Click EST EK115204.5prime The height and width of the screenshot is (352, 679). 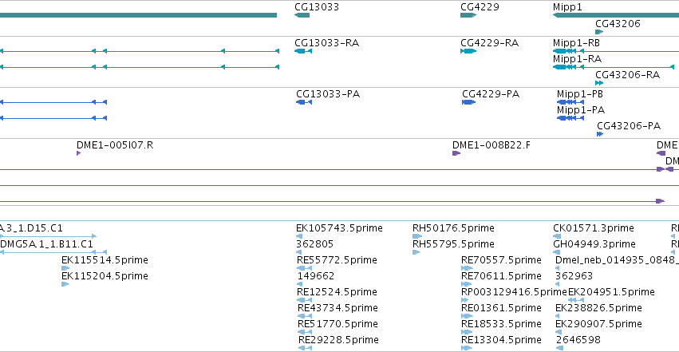[105, 276]
